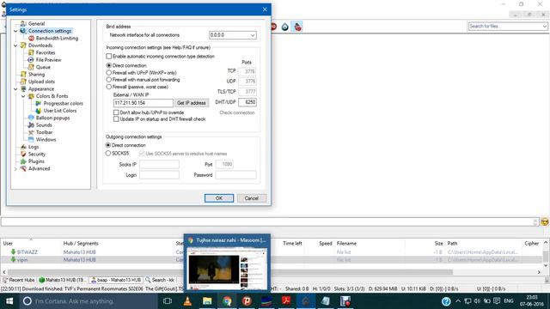The image size is (550, 309).
Task: Click the highlighted red toolbar icon behind the dialog
Action: click(298, 27)
